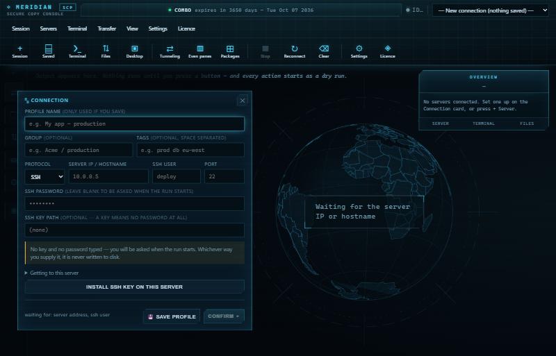Click the Reconnect icon
The width and height of the screenshot is (556, 356).
(x=294, y=51)
